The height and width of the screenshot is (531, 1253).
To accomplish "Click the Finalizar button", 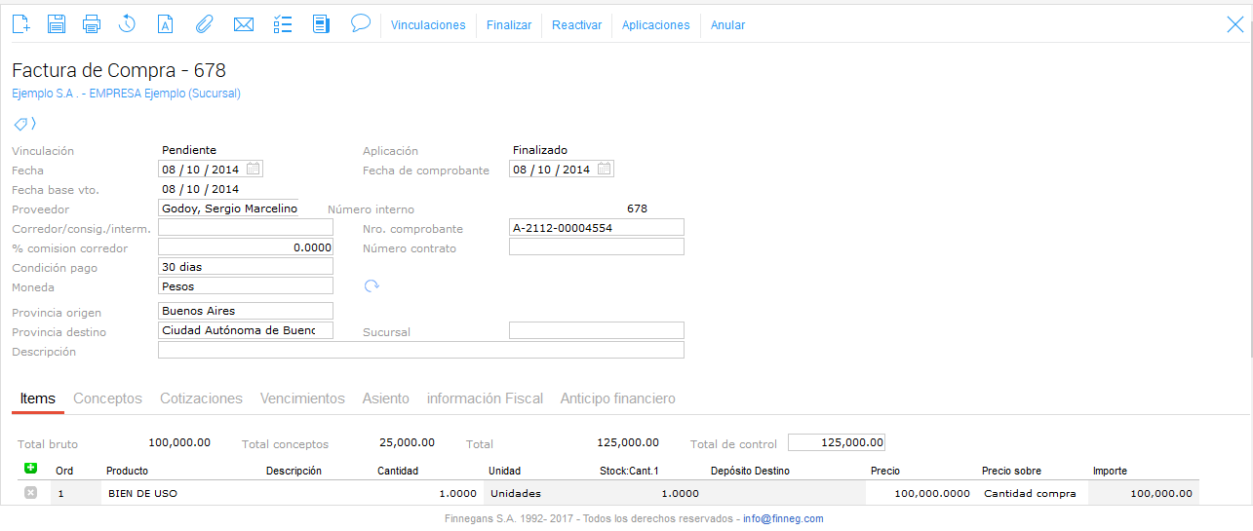I will tap(509, 25).
